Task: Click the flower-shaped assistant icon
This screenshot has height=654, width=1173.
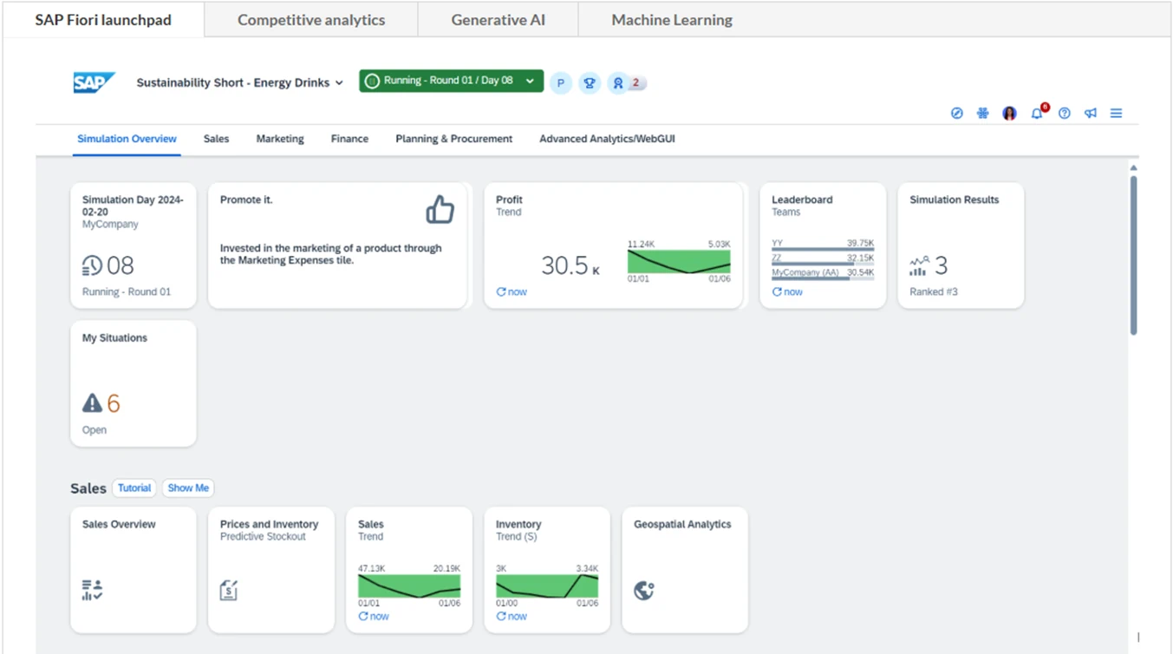Action: click(x=983, y=114)
